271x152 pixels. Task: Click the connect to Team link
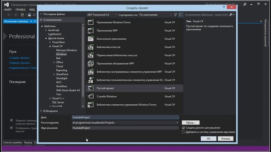pos(23,68)
